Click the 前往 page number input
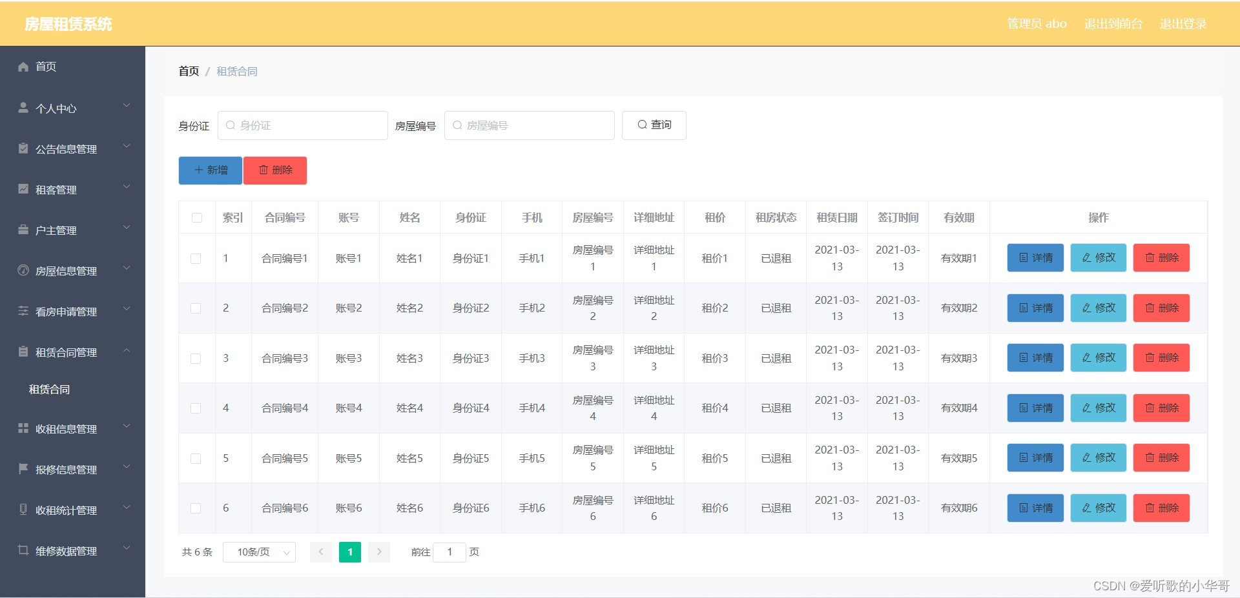 pos(449,552)
